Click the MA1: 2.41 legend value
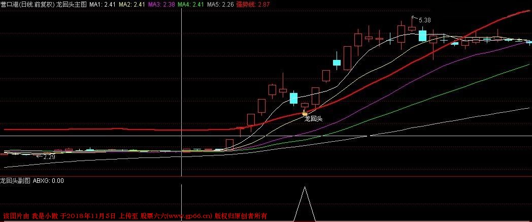This screenshot has width=532, height=222. coord(102,5)
